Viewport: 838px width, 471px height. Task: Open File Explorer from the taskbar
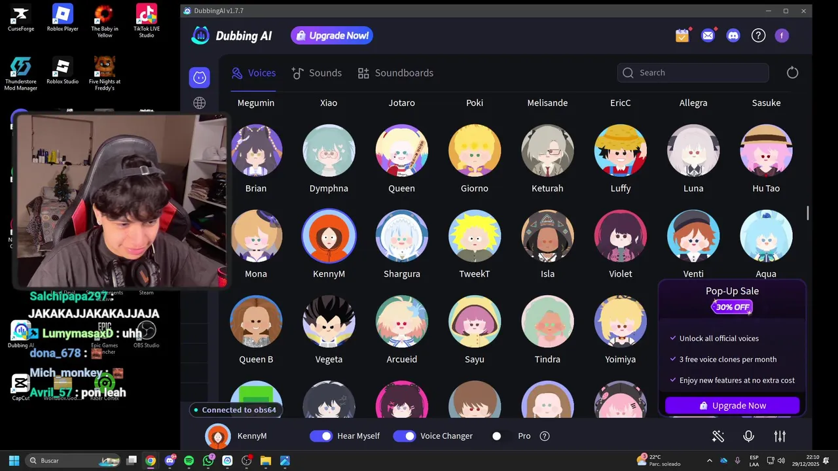pyautogui.click(x=265, y=461)
